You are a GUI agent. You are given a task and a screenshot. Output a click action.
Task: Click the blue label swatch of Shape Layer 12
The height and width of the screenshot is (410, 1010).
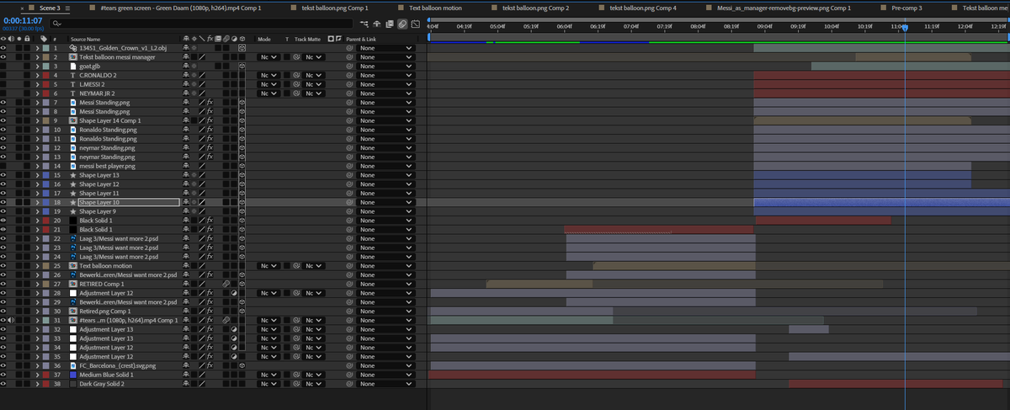46,184
